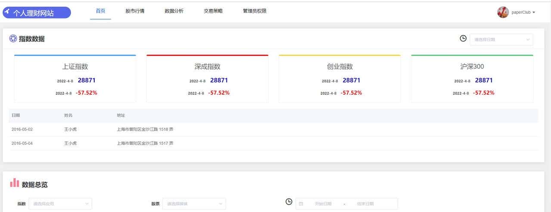Viewport: 551px width, 212px height.
Task: Click the 姓名 column header
Action: pos(69,115)
